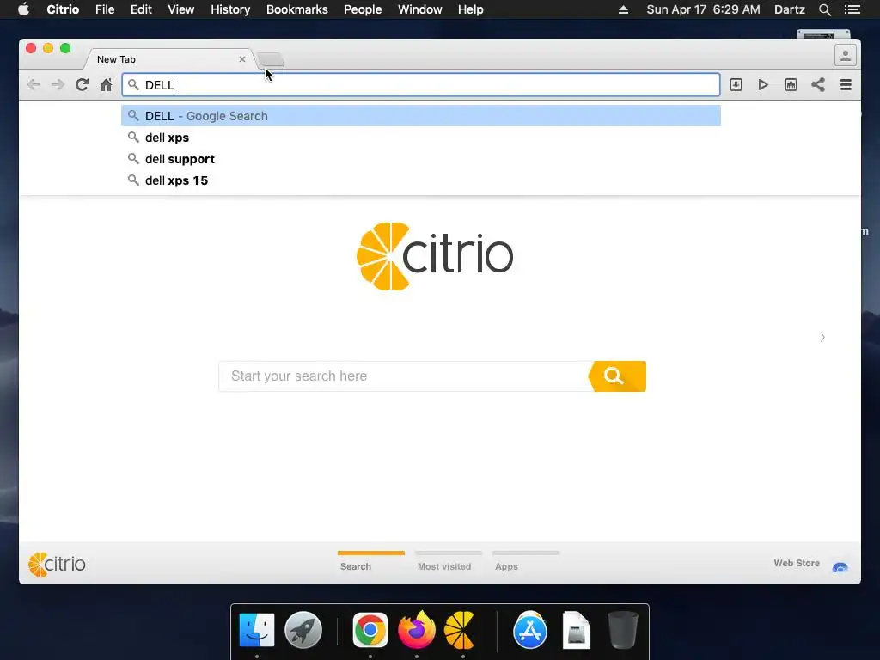This screenshot has height=660, width=880.
Task: Open the Edit menu
Action: click(141, 9)
